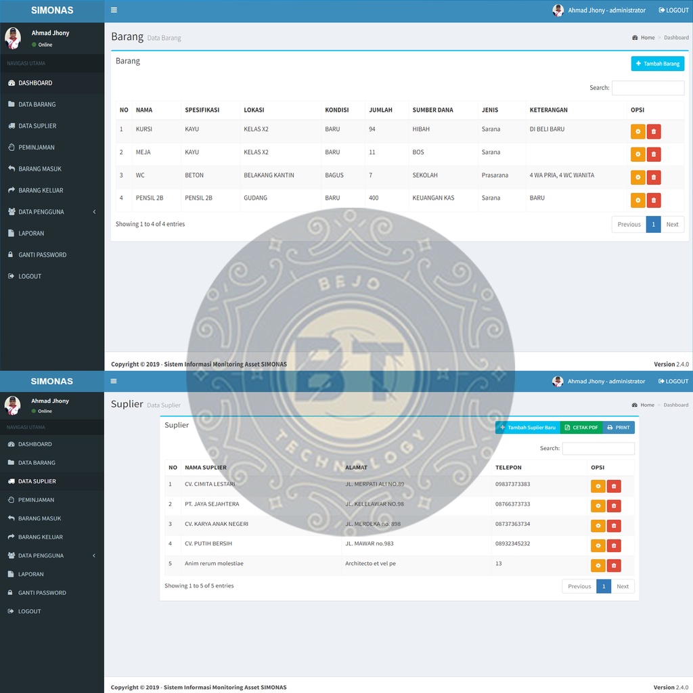Click user avatar in Barang page top bar
The width and height of the screenshot is (693, 693).
(x=558, y=10)
